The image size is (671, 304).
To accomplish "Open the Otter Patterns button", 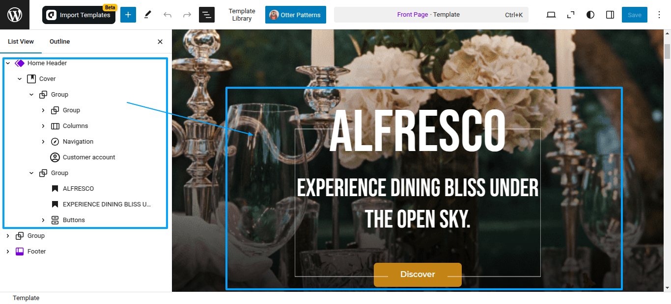I will point(296,15).
